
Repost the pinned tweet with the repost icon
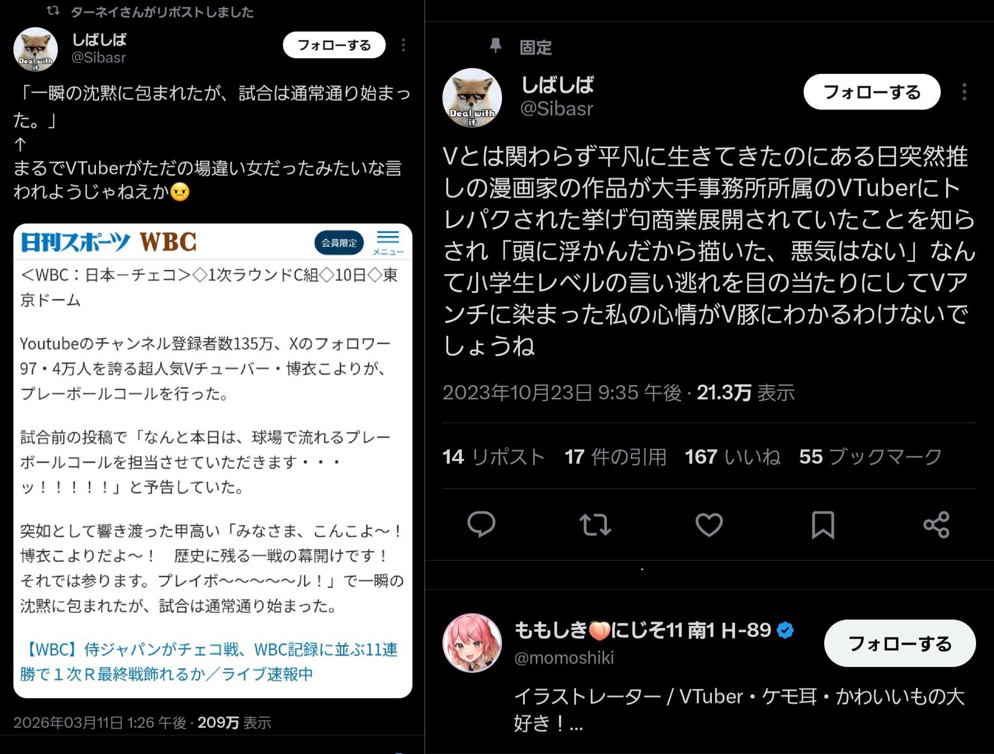tap(595, 525)
